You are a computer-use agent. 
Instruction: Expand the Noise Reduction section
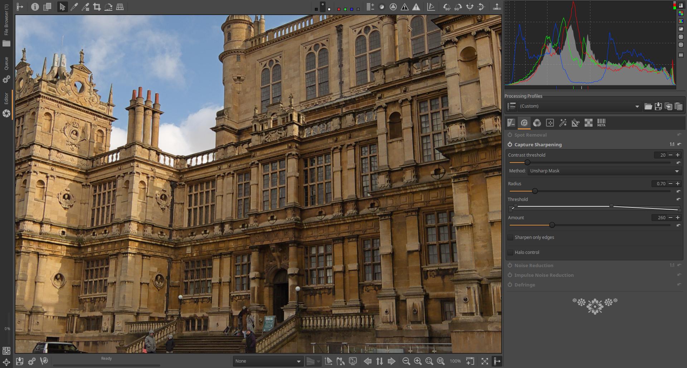[533, 265]
